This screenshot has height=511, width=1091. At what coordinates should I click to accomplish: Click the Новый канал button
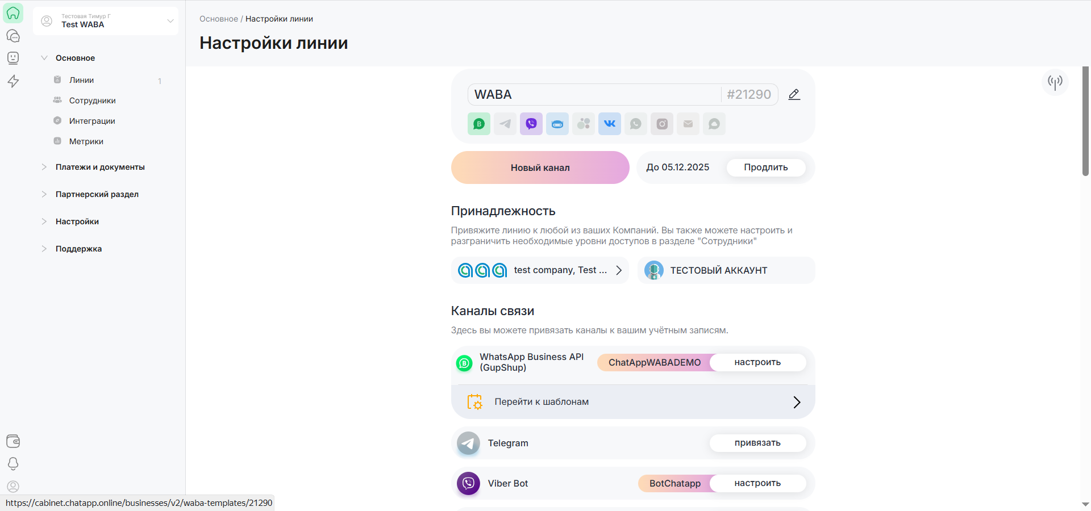(540, 167)
